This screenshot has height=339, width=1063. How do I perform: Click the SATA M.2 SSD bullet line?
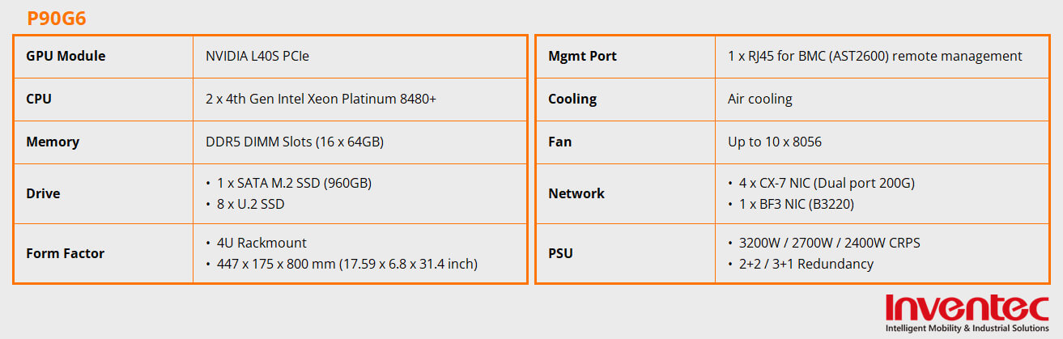(294, 183)
